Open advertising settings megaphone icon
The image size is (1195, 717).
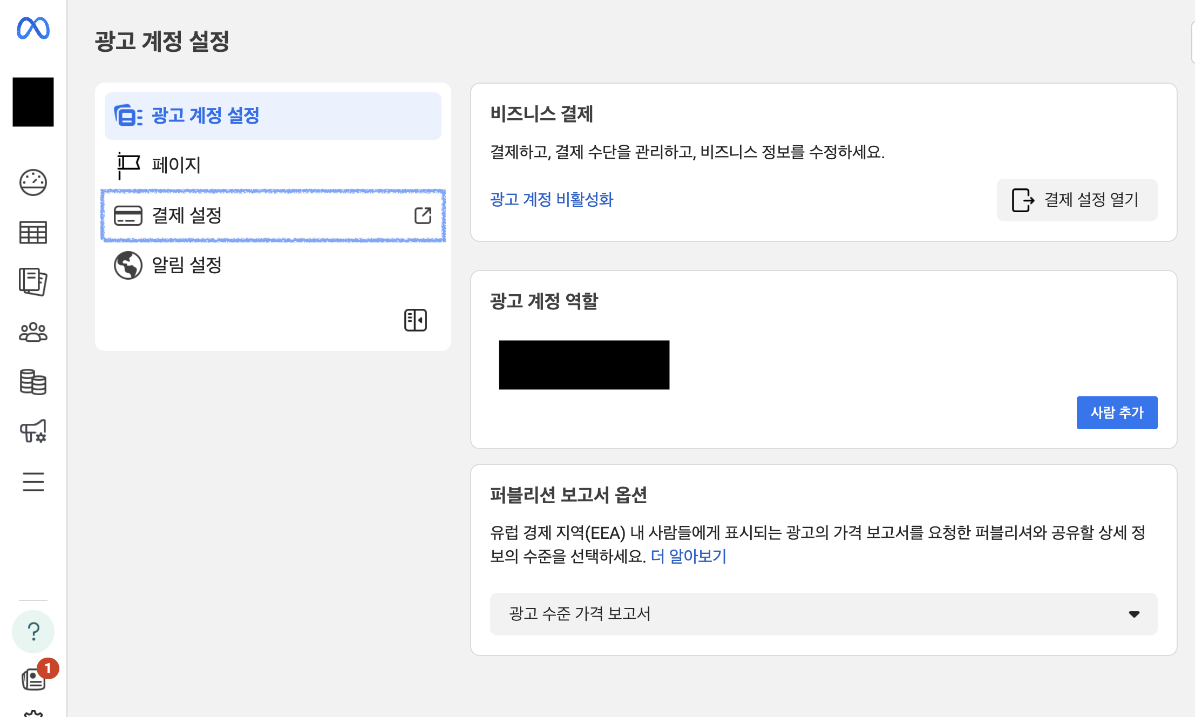[x=33, y=431]
